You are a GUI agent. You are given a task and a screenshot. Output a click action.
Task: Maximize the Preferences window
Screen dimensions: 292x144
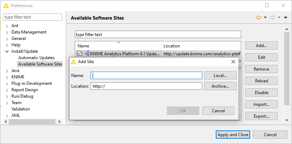pyautogui.click(x=267, y=5)
